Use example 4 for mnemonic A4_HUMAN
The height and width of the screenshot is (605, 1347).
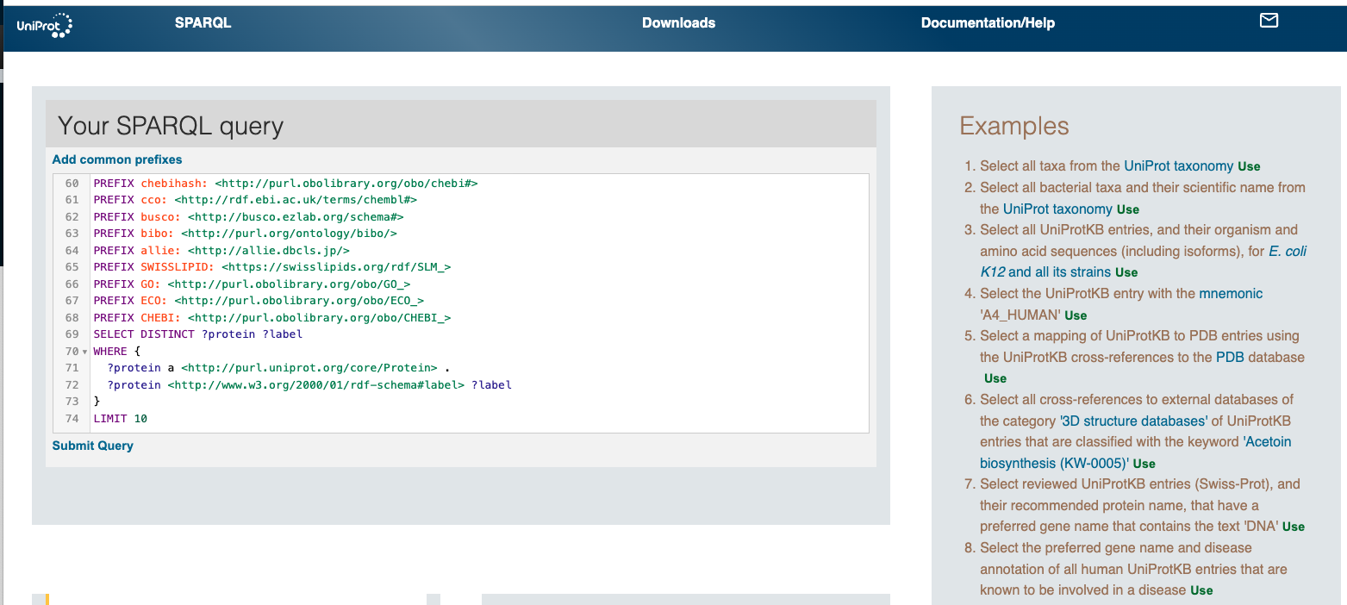point(1076,315)
